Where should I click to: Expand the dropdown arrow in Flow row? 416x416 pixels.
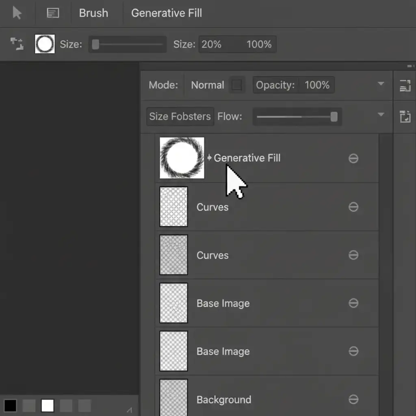pyautogui.click(x=381, y=115)
